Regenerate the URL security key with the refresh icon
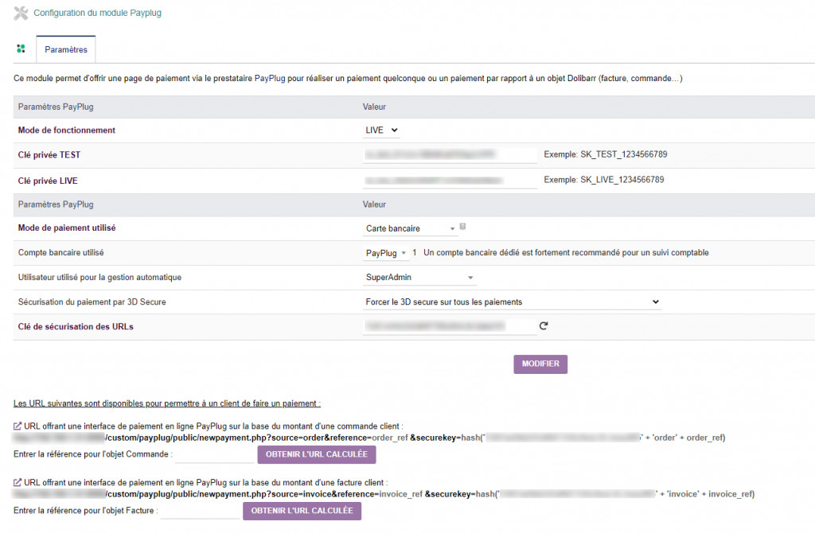 pyautogui.click(x=544, y=325)
